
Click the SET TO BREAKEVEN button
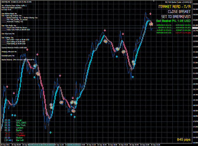point(176,17)
